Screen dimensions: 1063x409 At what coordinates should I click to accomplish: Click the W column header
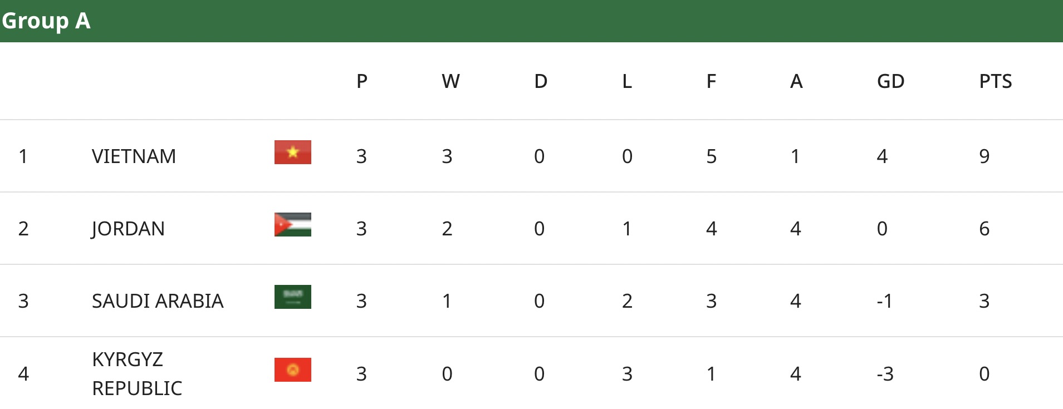tap(450, 82)
